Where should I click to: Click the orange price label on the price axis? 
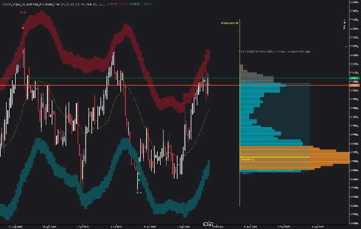(x=354, y=86)
